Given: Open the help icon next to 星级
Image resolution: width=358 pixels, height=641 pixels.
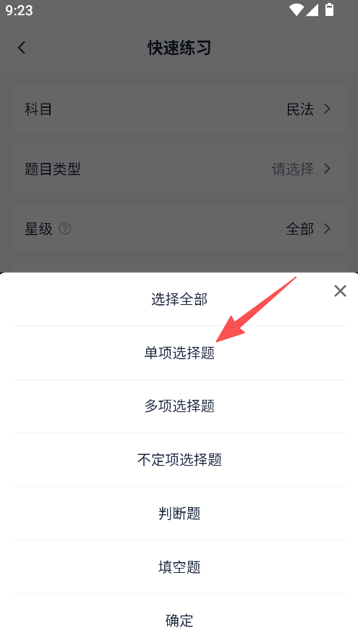Looking at the screenshot, I should pos(65,228).
